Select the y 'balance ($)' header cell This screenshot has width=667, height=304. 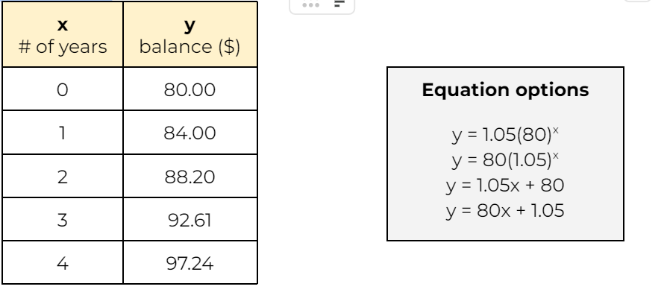click(x=190, y=37)
